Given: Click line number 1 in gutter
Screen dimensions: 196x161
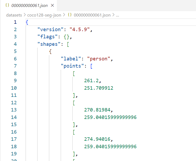Looking at the screenshot, I should tap(15, 22).
